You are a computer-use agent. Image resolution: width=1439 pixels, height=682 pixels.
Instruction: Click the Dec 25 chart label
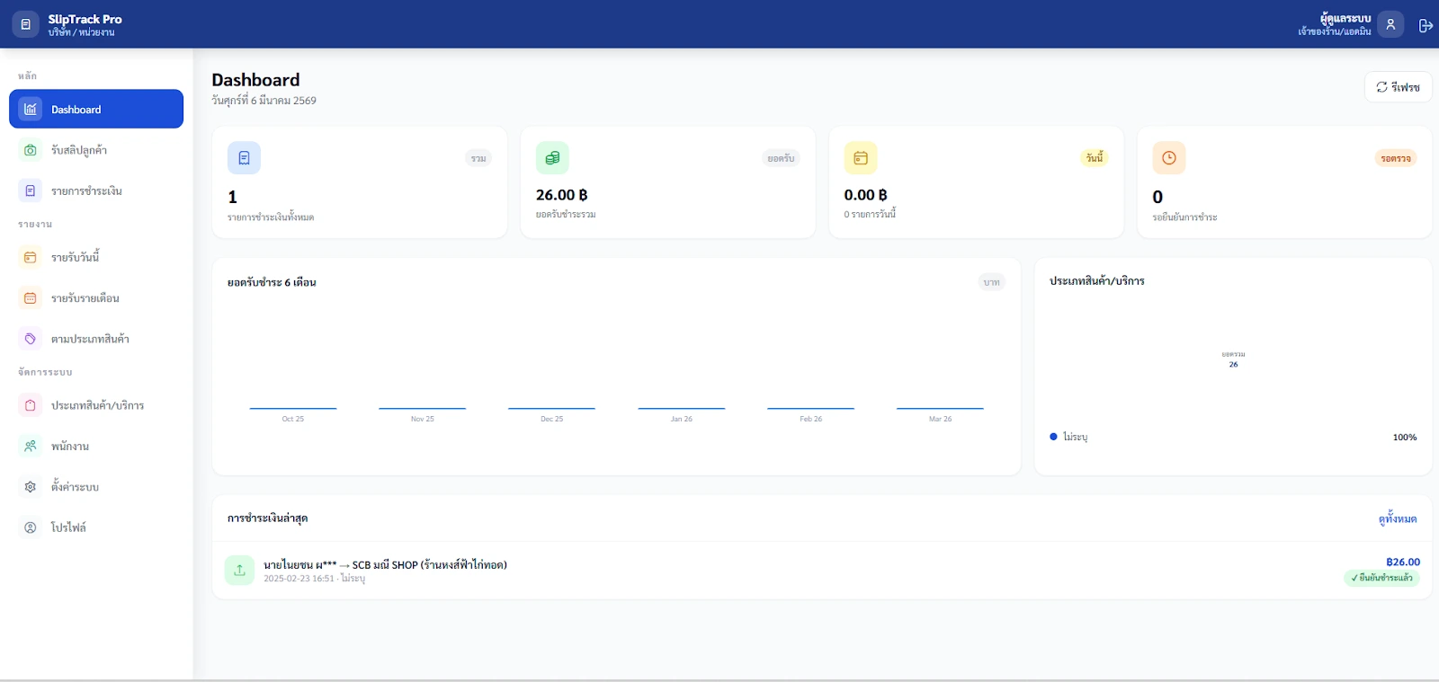[552, 419]
